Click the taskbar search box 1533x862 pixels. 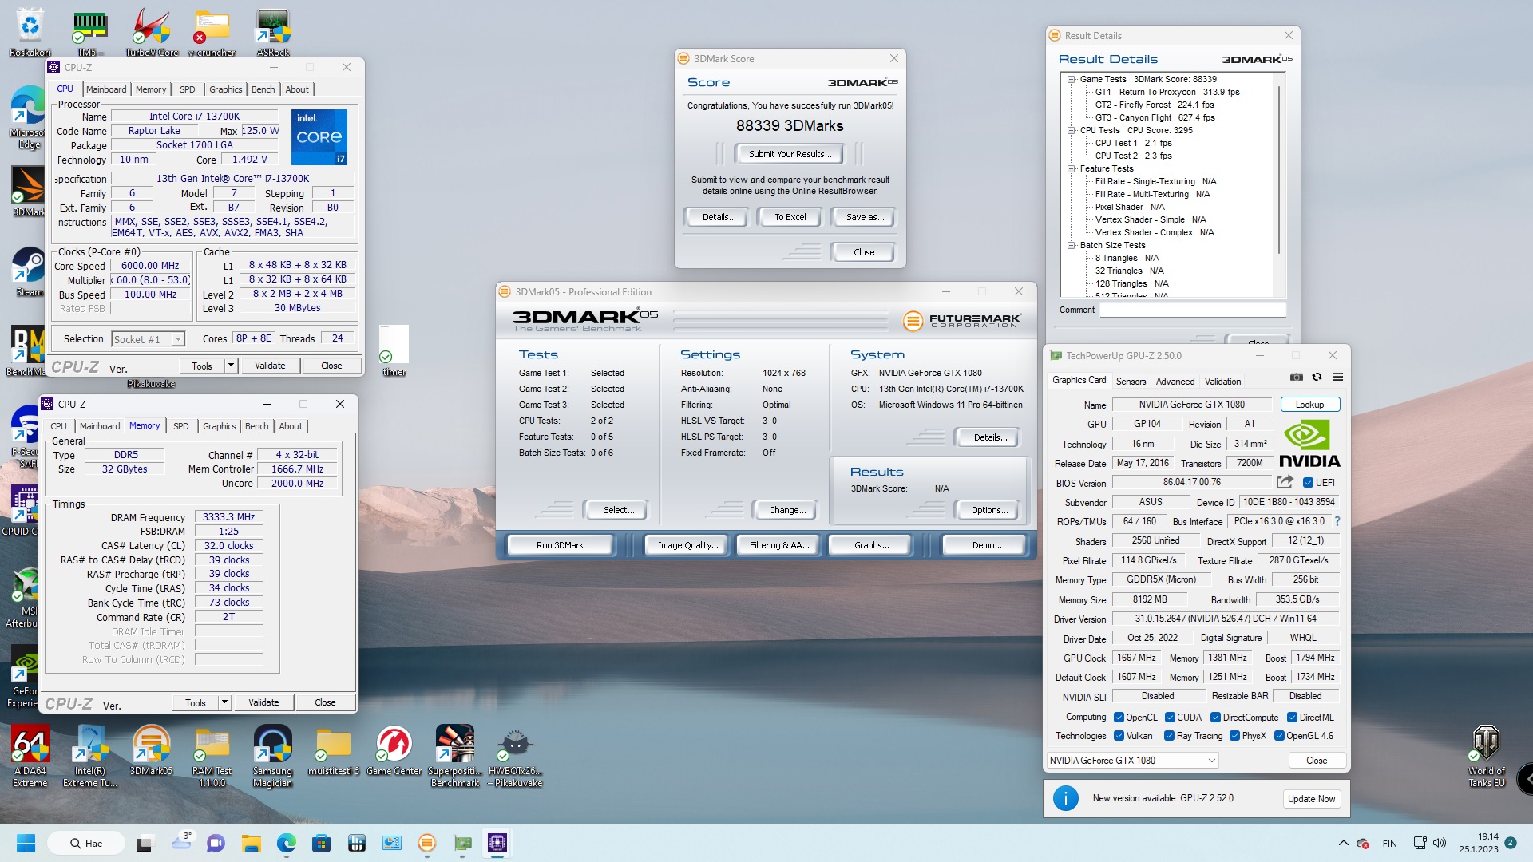[x=85, y=843]
